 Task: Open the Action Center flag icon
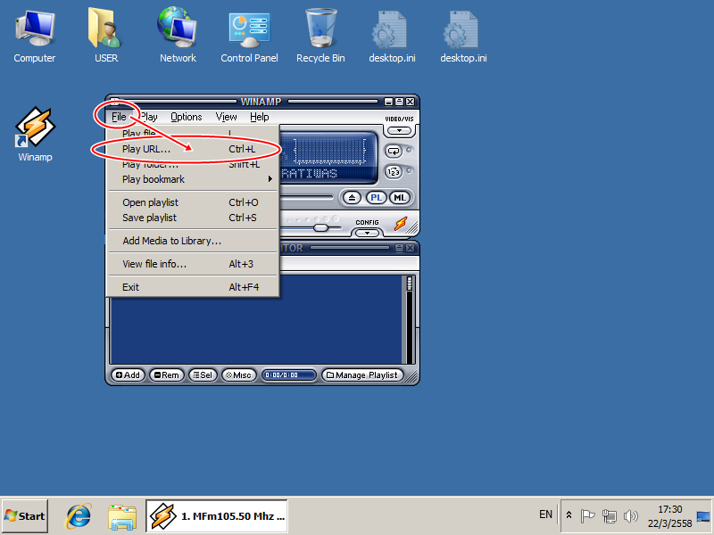[x=588, y=516]
